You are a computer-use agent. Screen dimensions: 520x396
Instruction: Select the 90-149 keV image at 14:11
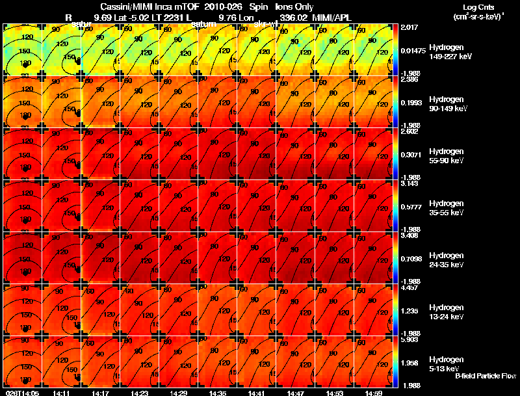tap(62, 102)
